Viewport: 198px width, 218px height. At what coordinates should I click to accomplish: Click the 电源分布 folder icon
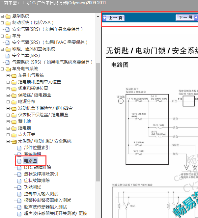pyautogui.click(x=14, y=102)
